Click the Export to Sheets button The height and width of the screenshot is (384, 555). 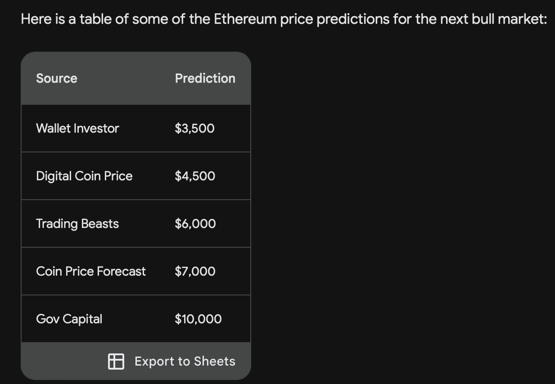pyautogui.click(x=171, y=361)
